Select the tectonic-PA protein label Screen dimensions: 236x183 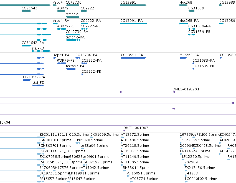click(x=75, y=66)
